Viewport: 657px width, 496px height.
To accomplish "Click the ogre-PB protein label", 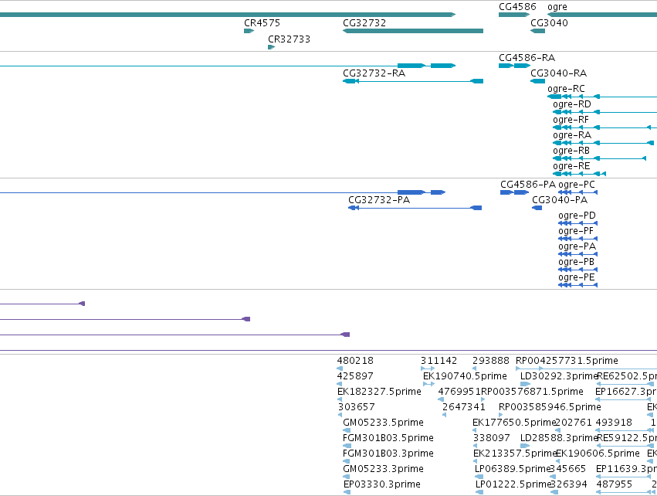I will [576, 262].
